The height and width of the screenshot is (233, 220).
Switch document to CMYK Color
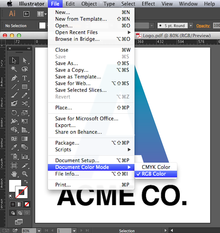[x=156, y=167]
